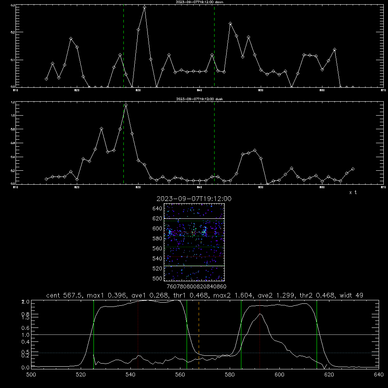
Task: Click the 'ave2 1.299' value in the stats line
Action: pos(277,295)
